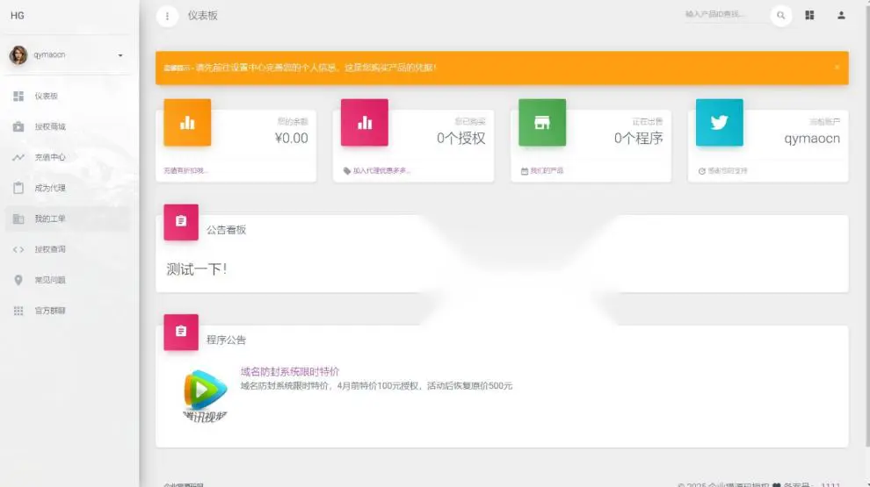870x487 pixels.
Task: Click the 仪表板 sidebar grid icon
Action: click(x=18, y=97)
